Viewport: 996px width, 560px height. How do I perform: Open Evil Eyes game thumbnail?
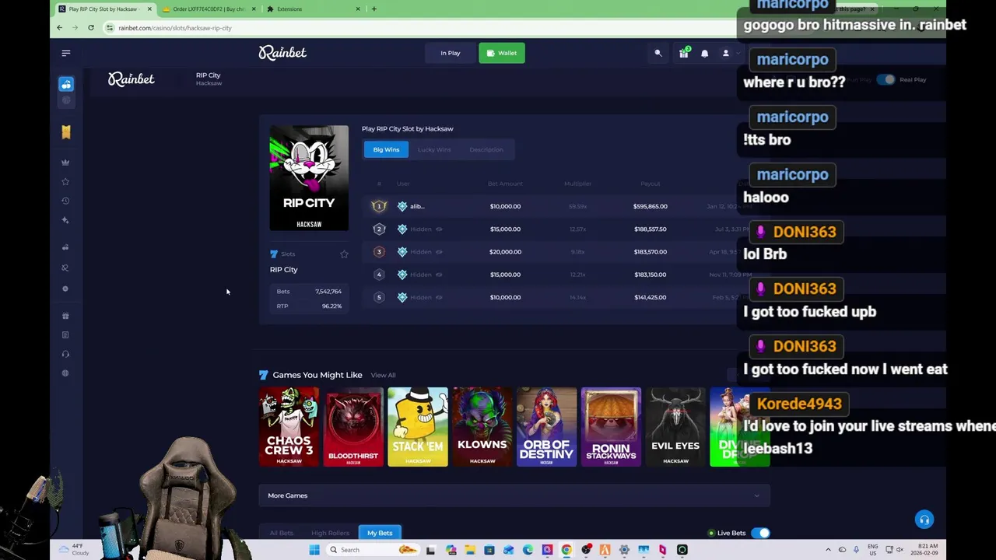[x=675, y=427]
